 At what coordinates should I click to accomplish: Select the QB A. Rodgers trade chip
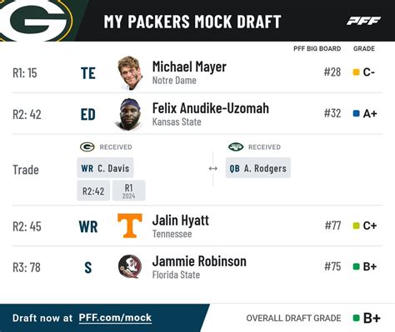(258, 168)
